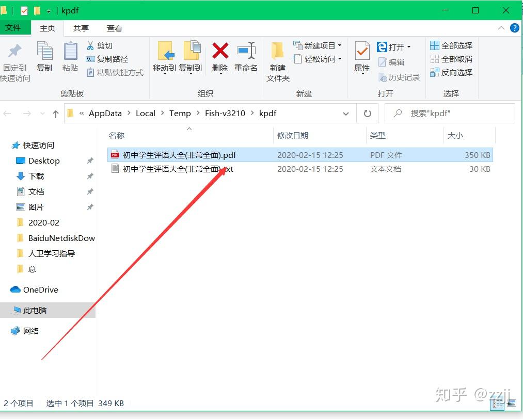Click the Paste ribbon icon
Image resolution: width=523 pixels, height=419 pixels.
(70, 51)
